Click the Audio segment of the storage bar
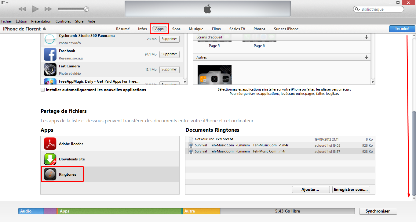Viewport: 416px width, 222px height. 31,211
